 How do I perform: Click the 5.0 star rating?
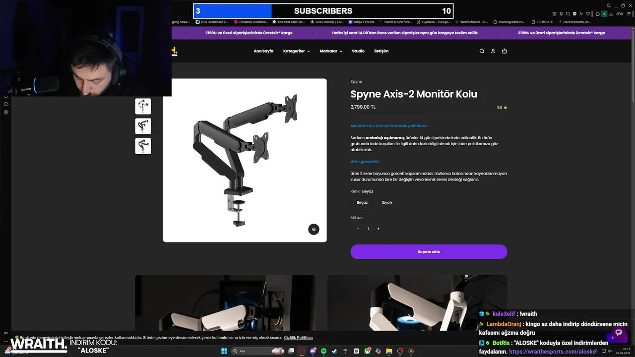coord(502,108)
